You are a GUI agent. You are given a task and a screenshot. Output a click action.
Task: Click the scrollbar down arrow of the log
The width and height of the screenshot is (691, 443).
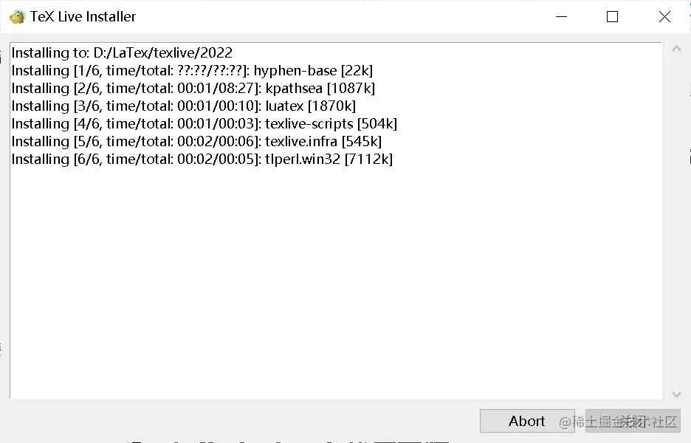click(x=675, y=394)
